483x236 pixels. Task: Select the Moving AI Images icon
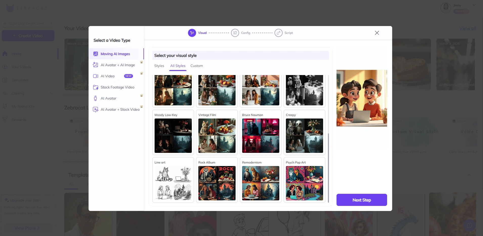(95, 54)
